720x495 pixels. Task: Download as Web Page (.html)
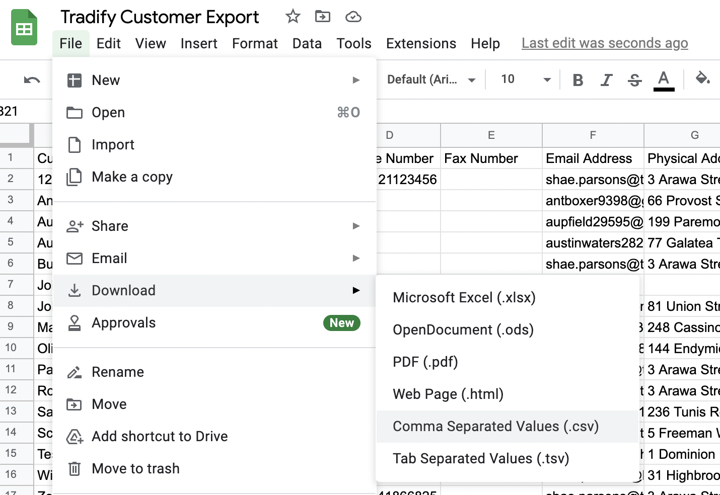[508, 394]
